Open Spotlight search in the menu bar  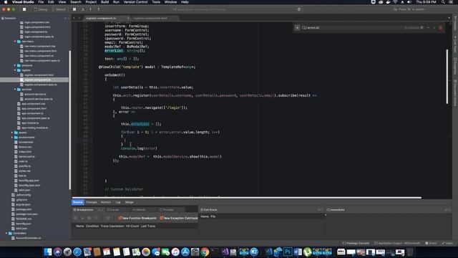click(x=443, y=2)
